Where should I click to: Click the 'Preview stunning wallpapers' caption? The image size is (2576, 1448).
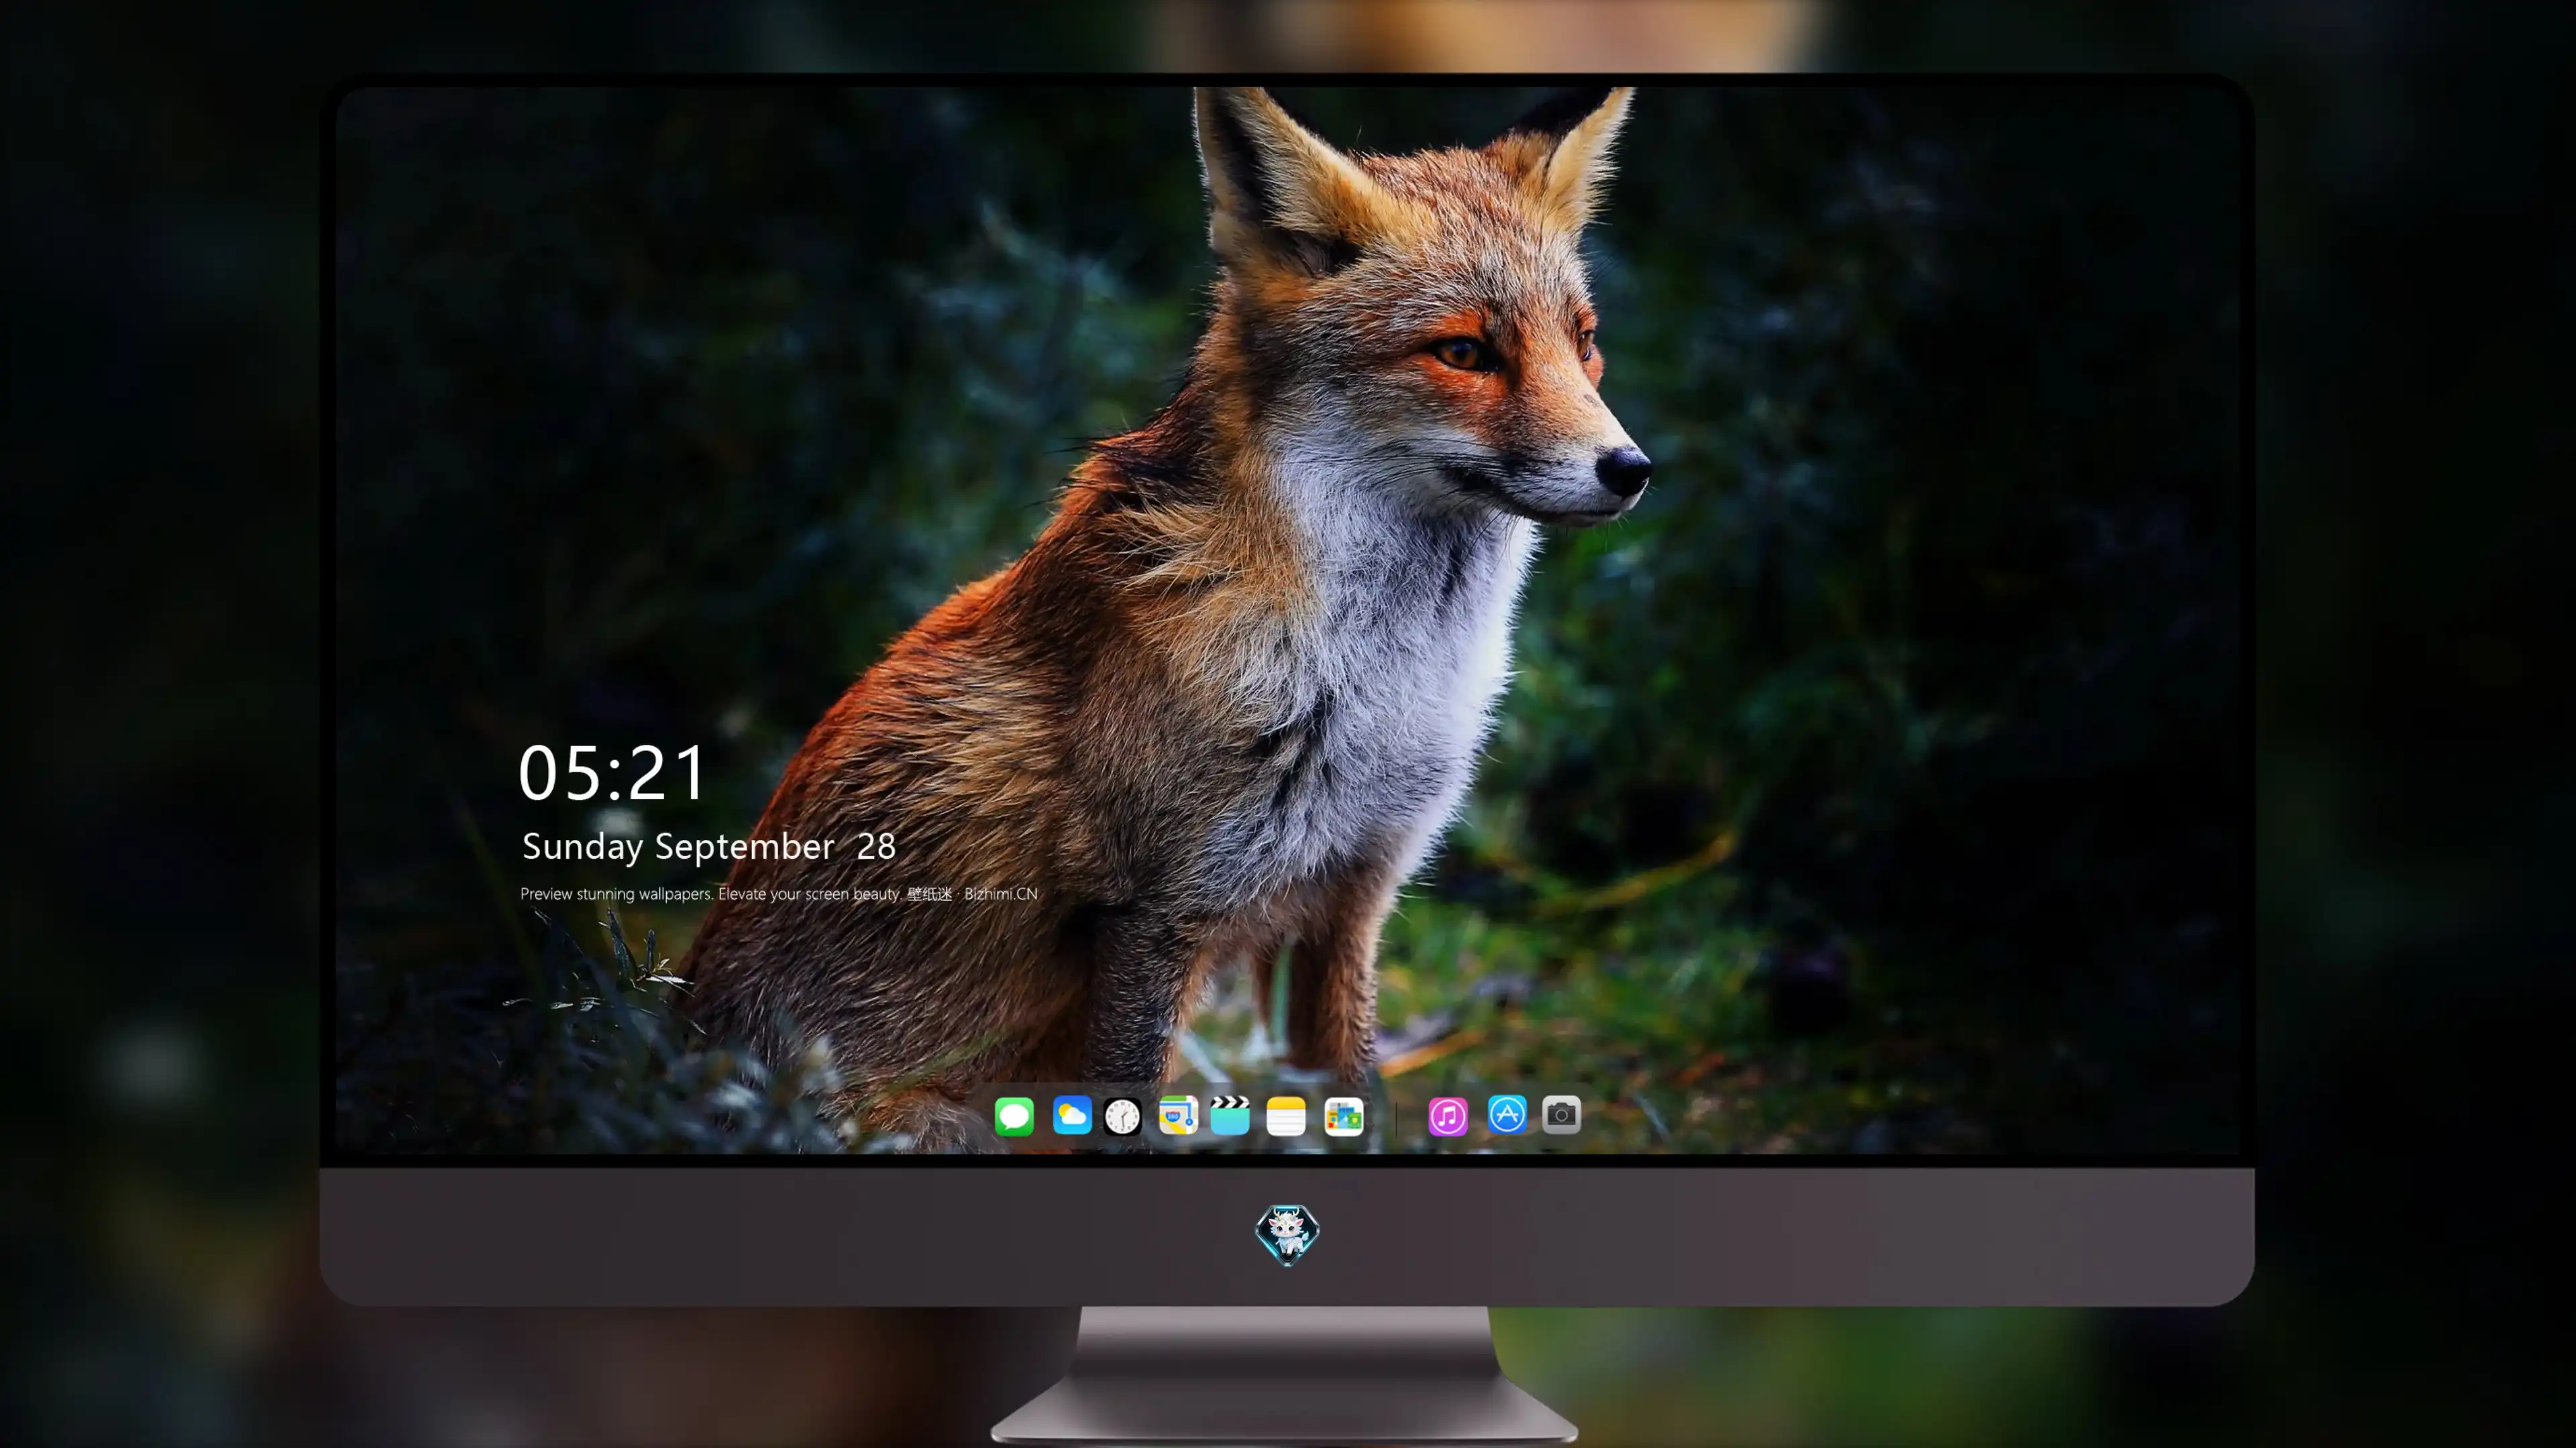click(x=779, y=894)
